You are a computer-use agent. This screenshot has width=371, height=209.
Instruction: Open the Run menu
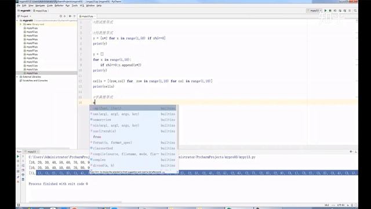[68, 5]
